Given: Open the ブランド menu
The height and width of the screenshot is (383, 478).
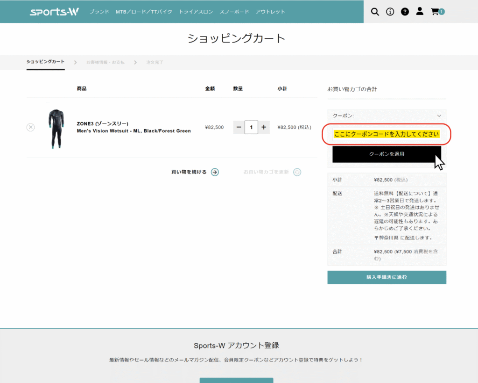Looking at the screenshot, I should pos(99,12).
